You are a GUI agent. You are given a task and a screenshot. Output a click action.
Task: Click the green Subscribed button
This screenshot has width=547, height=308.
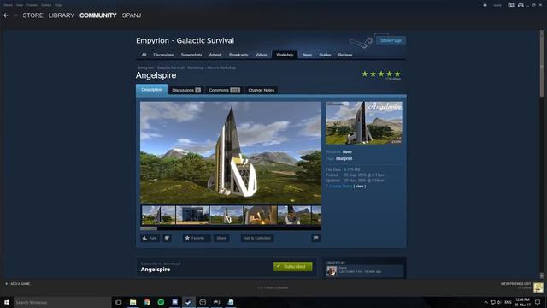(x=292, y=266)
